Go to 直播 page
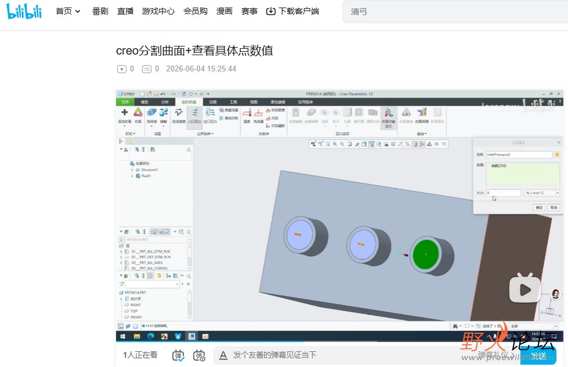Image resolution: width=568 pixels, height=367 pixels. click(x=125, y=11)
